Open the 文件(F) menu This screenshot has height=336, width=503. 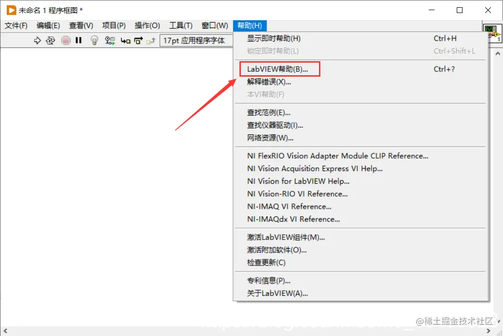tap(16, 26)
